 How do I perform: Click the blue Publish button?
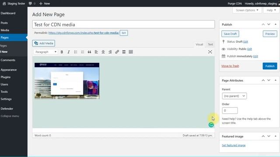[270, 66]
